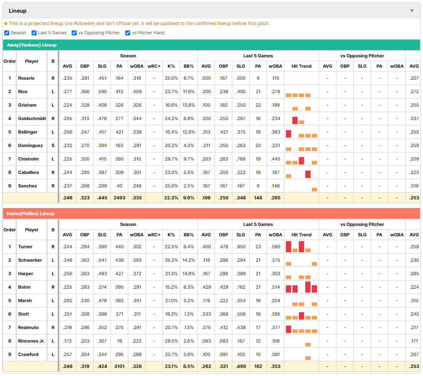The width and height of the screenshot is (423, 376).
Task: Toggle the Last 5 Games checkbox
Action: click(34, 33)
